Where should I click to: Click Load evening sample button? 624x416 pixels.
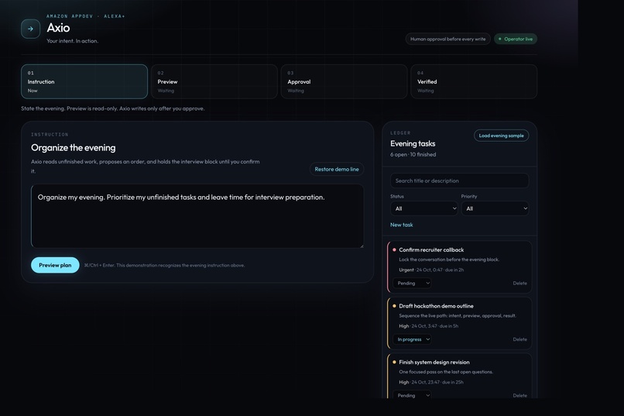coord(502,136)
